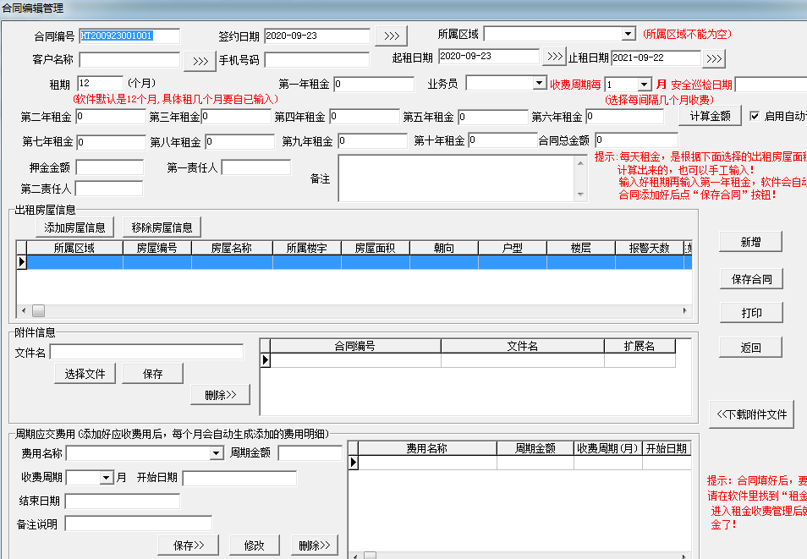Click the 备注 scrollbar up arrow
The height and width of the screenshot is (559, 807).
[580, 163]
